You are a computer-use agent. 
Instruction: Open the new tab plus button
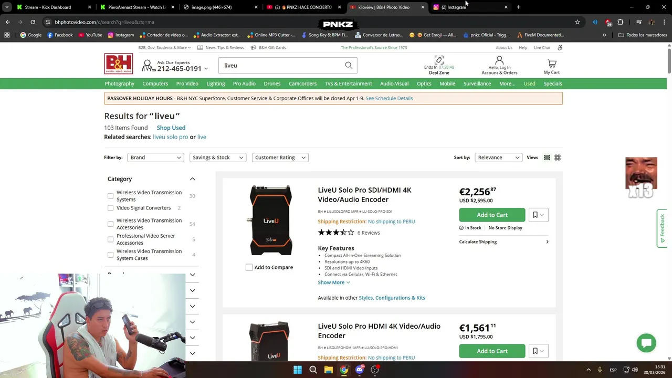[518, 7]
